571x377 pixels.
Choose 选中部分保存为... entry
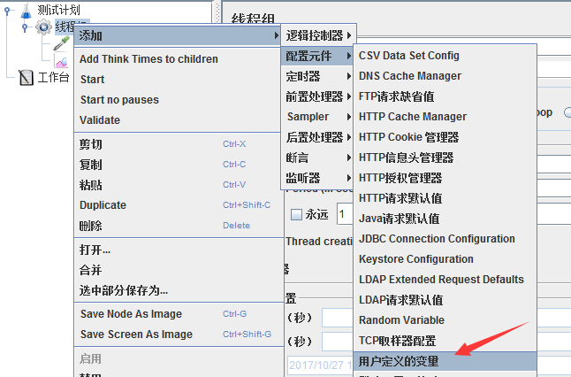pos(179,290)
